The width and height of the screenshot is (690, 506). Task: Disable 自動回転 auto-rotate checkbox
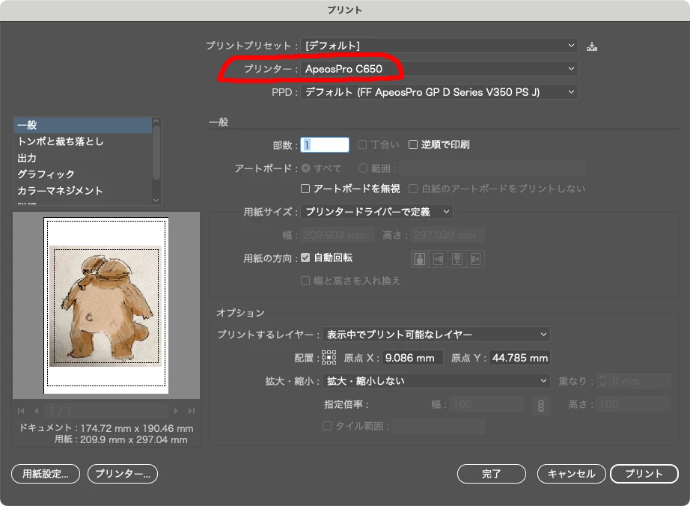tap(305, 257)
